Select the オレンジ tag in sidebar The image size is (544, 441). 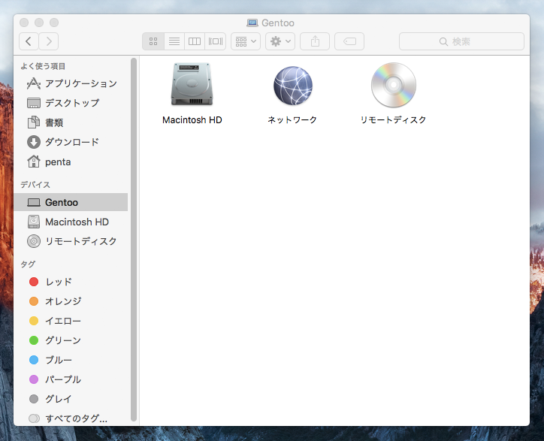coord(72,301)
